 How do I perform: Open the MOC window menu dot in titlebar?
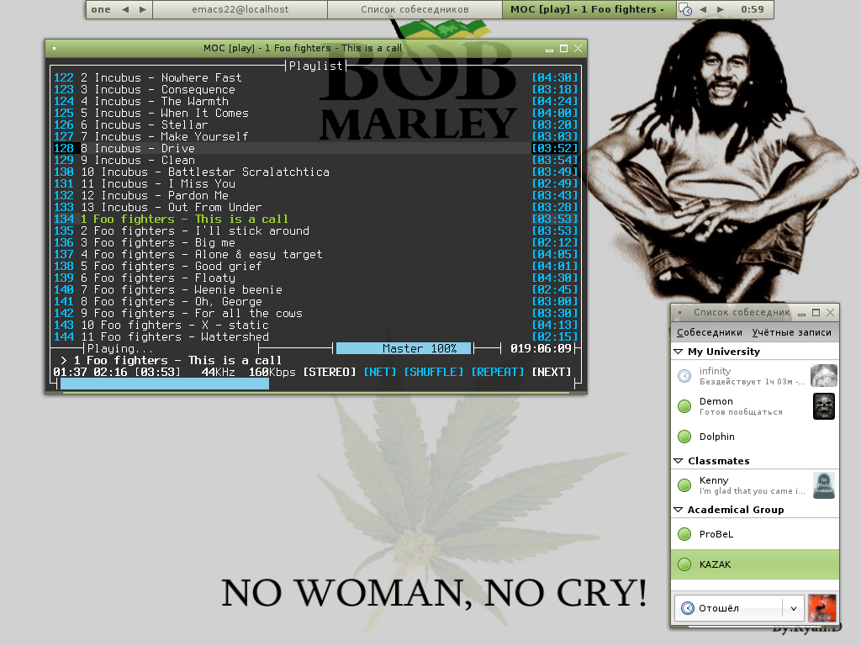(55, 48)
